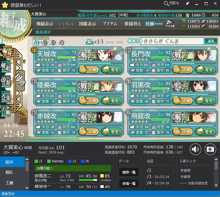
Task: Click 変更 change for 天城改
Action: [111, 70]
